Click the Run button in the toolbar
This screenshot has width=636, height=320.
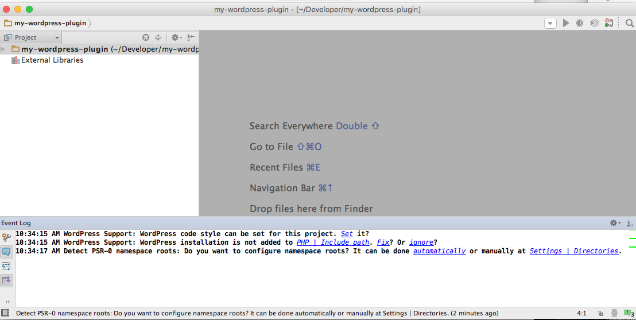point(566,23)
